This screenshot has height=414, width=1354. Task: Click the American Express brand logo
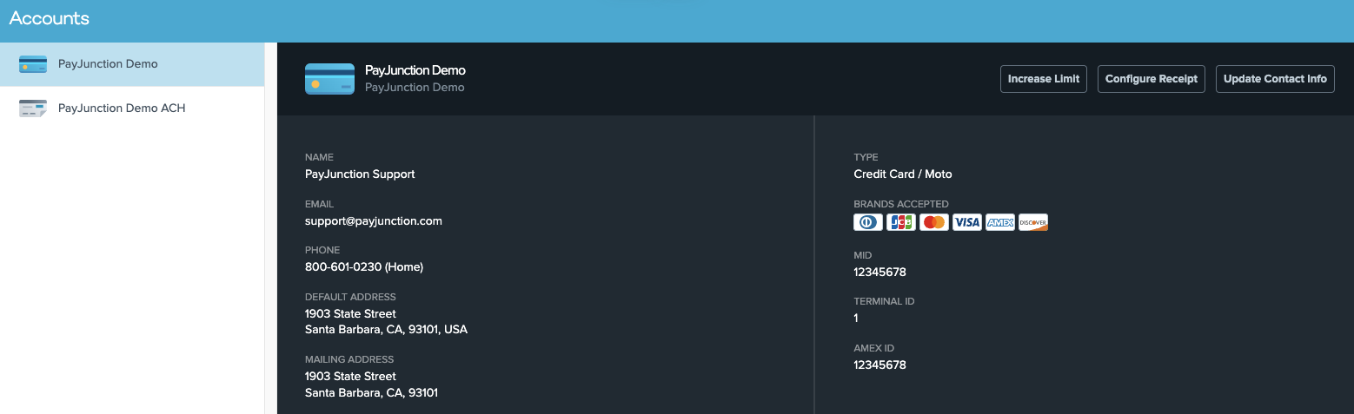point(1000,223)
